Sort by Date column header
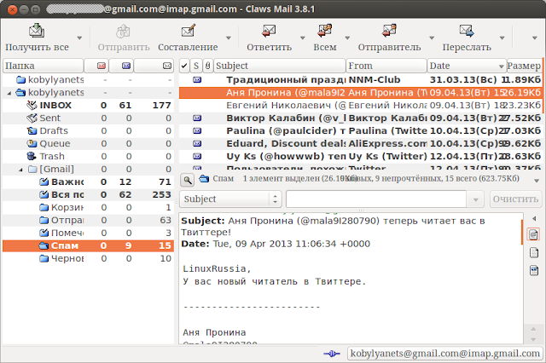 [467, 66]
